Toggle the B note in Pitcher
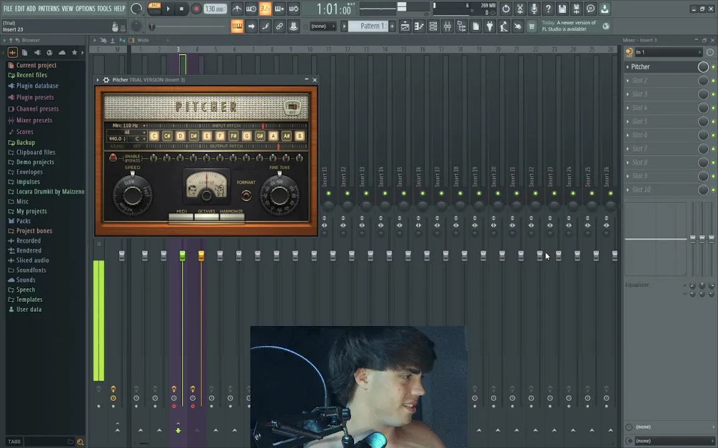Screen dimensions: 718x448 pyautogui.click(x=300, y=136)
